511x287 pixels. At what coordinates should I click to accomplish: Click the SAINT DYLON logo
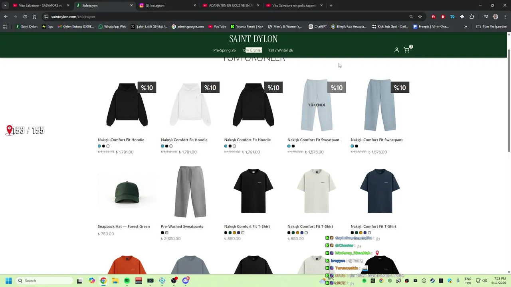tap(253, 39)
